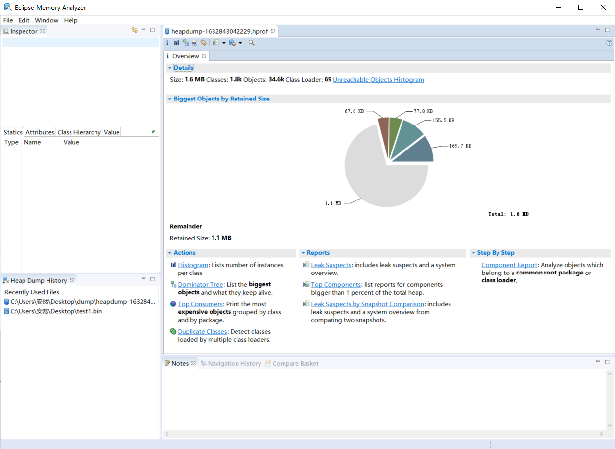The width and height of the screenshot is (615, 449).
Task: Open Leak Suspects by Snapshot Comparison link
Action: [367, 304]
